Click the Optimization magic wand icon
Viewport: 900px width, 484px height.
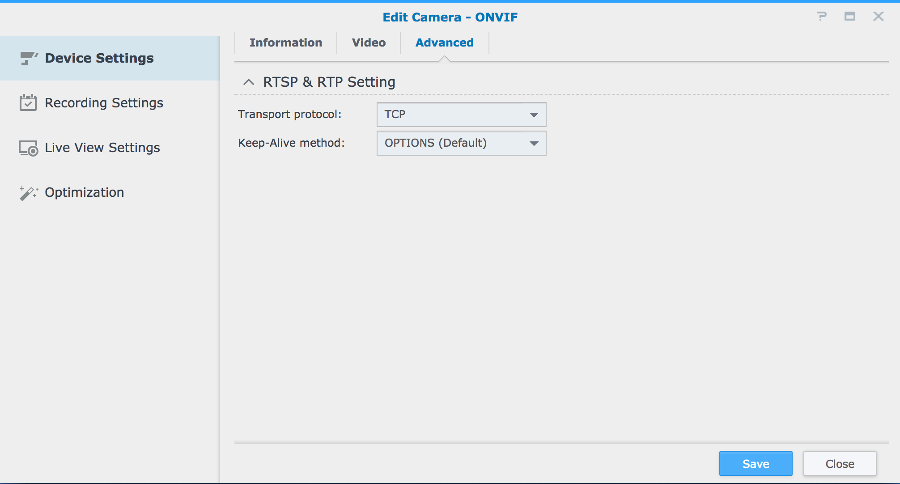point(29,193)
